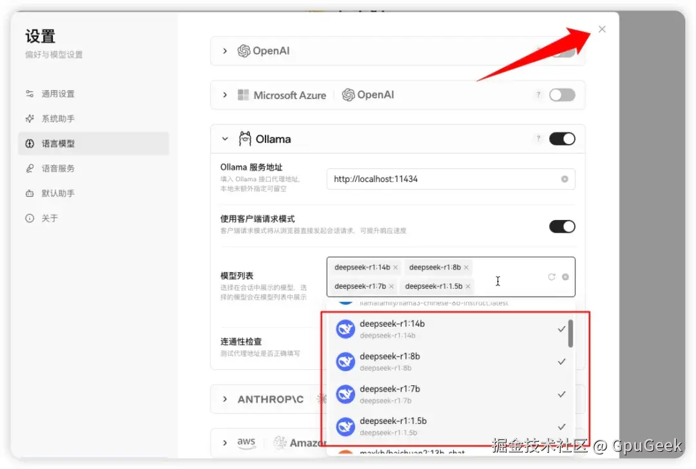Viewport: 696px width, 469px height.
Task: Click the 连通性检查 label
Action: click(241, 342)
